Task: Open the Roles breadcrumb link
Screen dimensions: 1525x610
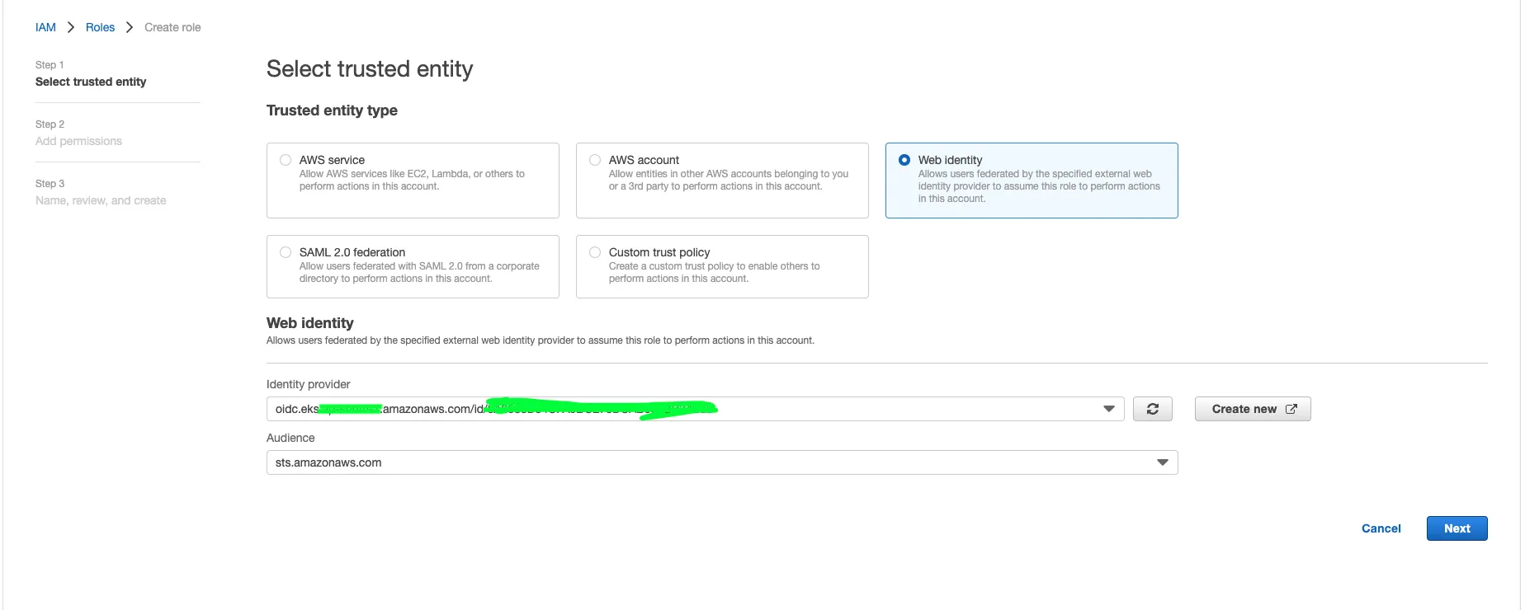Action: [100, 27]
